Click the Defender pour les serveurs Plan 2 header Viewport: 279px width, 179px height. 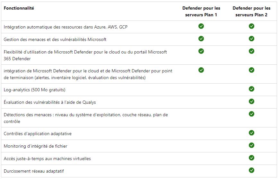251,12
